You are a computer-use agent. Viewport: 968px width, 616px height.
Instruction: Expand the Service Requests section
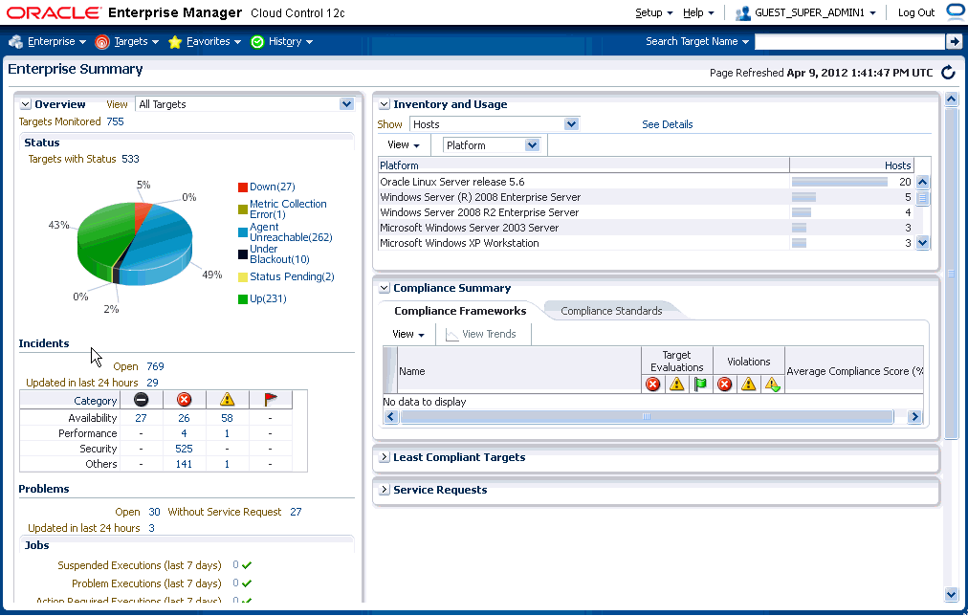384,490
